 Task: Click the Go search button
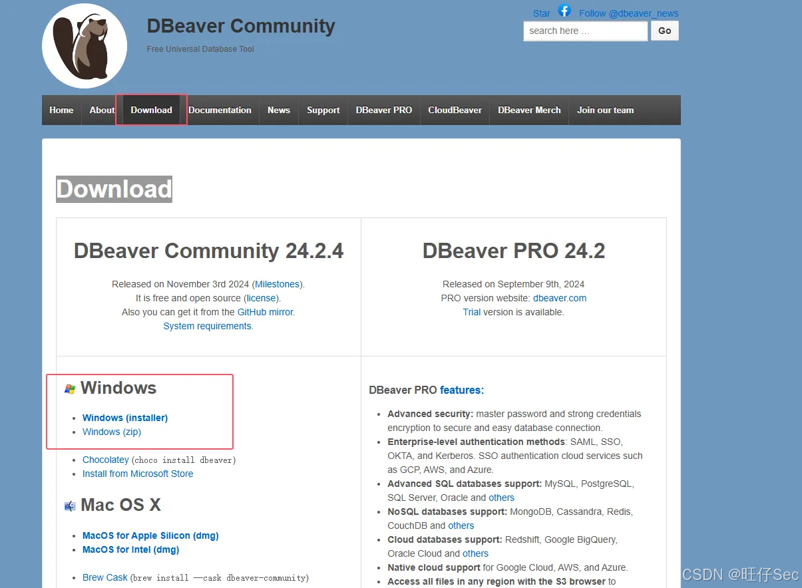[x=665, y=31]
